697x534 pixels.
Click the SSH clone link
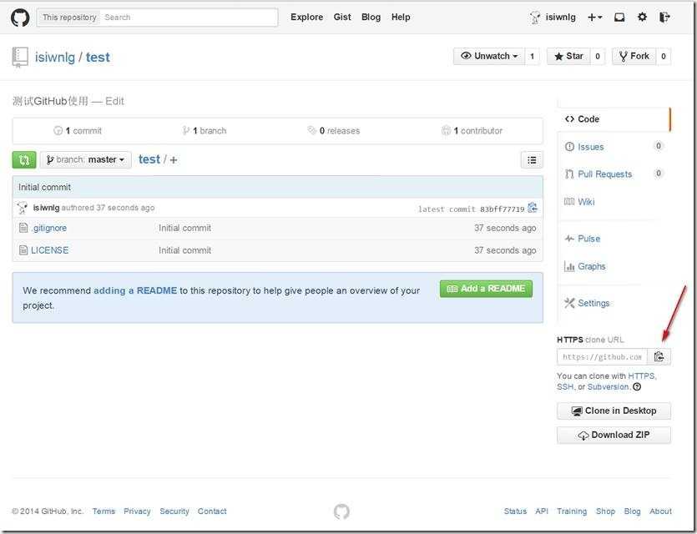click(x=565, y=387)
